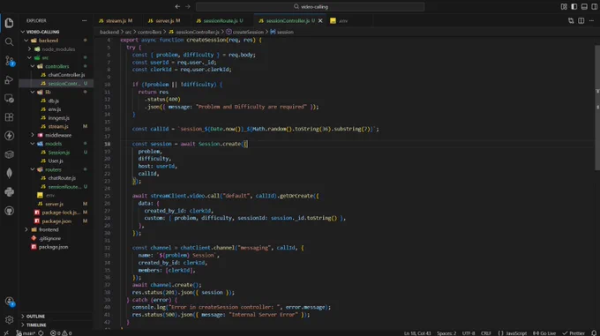The image size is (600, 336).
Task: Toggle the secondary side bar
Action: click(594, 6)
